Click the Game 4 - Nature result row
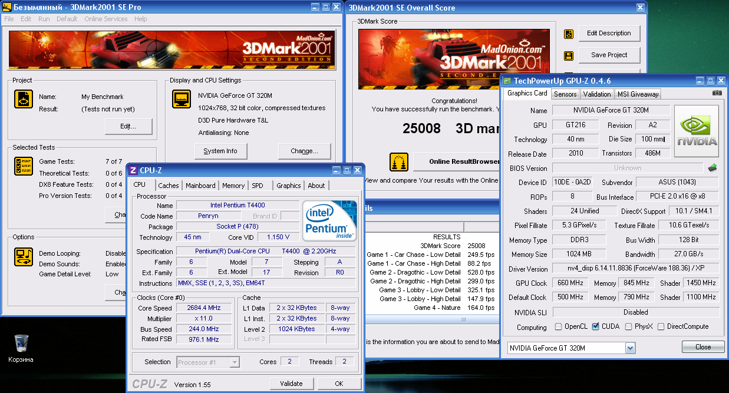Screen dimensions: 729x393 tap(432, 308)
